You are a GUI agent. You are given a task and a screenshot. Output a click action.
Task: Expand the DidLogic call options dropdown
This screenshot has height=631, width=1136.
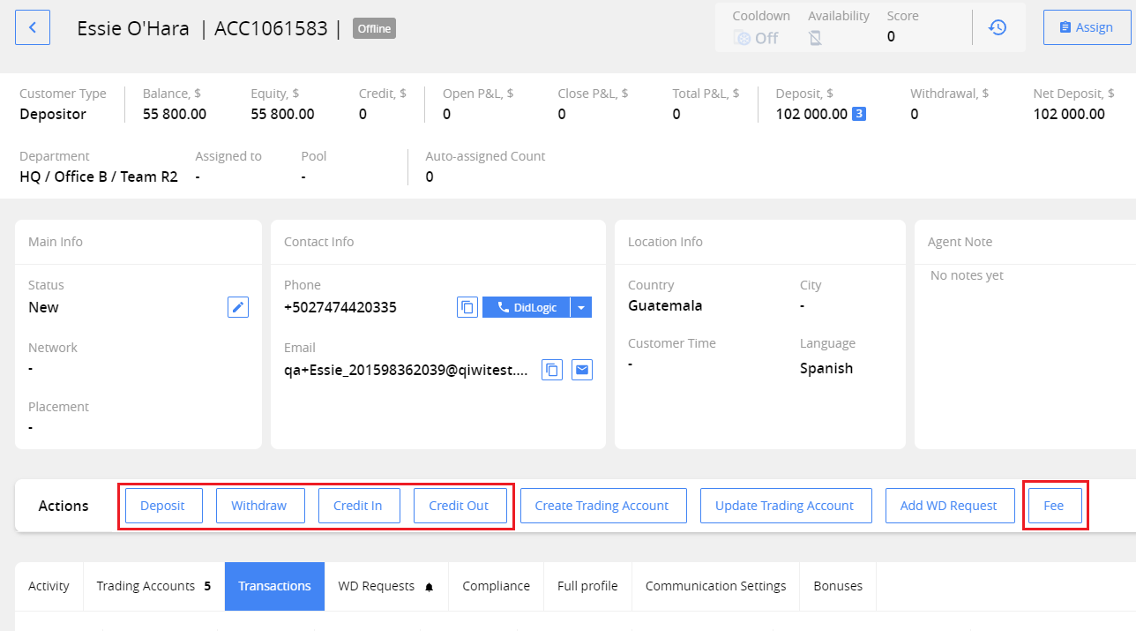[x=581, y=306]
